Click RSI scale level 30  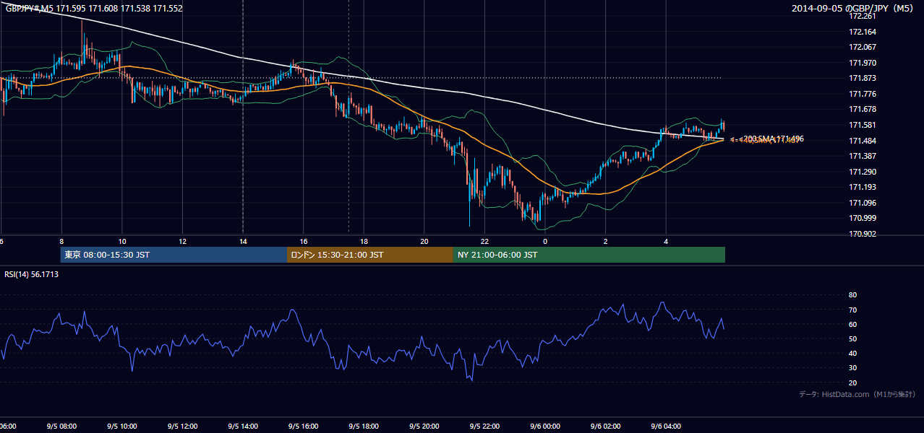(853, 368)
